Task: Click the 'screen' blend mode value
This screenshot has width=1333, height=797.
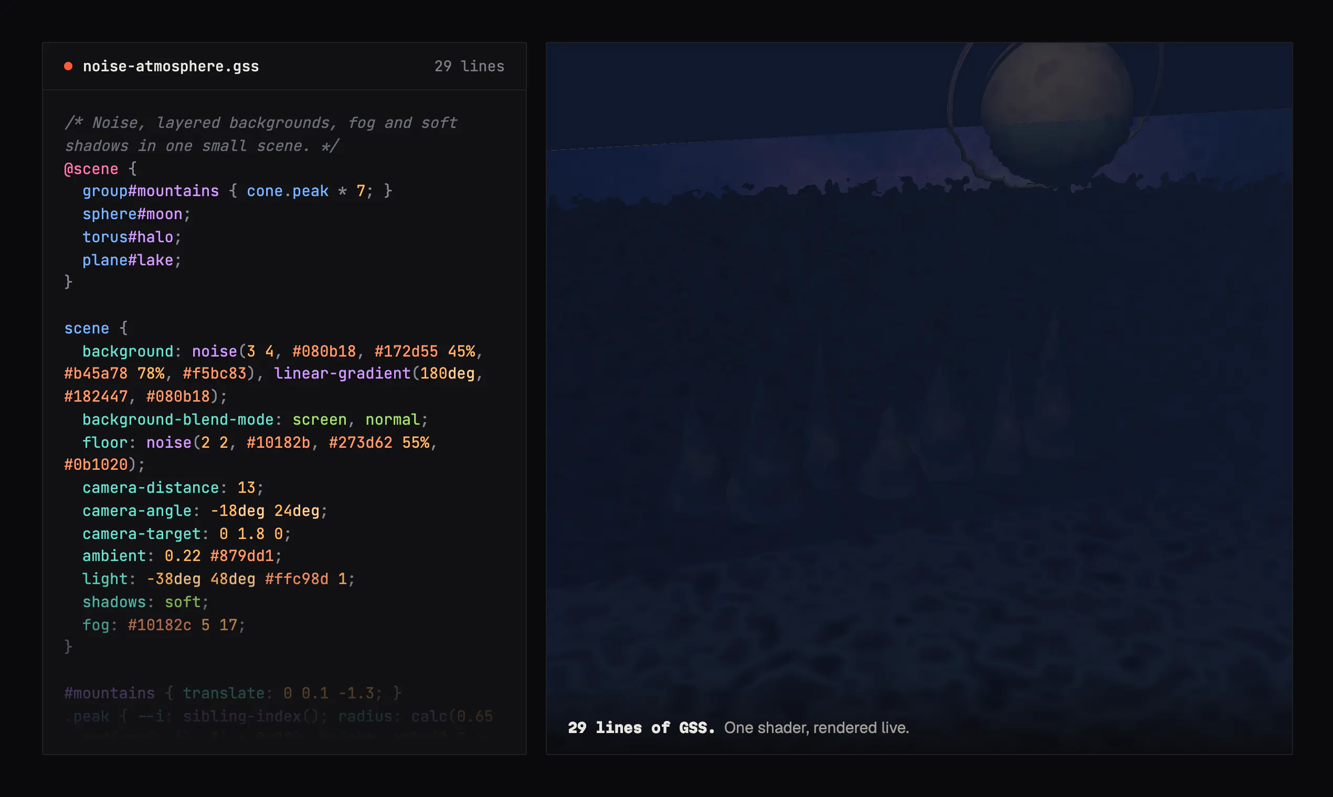Action: coord(320,419)
